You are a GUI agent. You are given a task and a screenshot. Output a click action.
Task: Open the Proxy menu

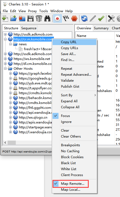click(32, 11)
